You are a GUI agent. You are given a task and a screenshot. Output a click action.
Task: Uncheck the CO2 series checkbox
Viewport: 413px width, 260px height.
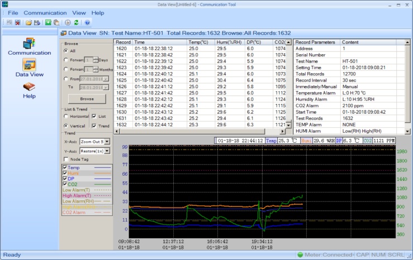(65, 184)
